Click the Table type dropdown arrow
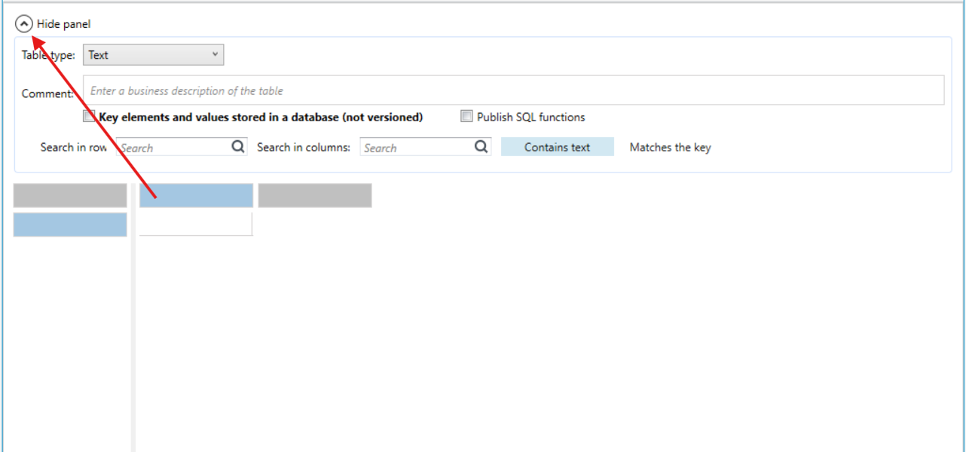966x452 pixels. pyautogui.click(x=215, y=54)
